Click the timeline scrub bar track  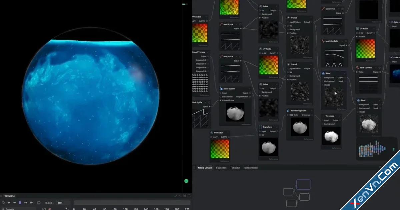pyautogui.click(x=132, y=203)
